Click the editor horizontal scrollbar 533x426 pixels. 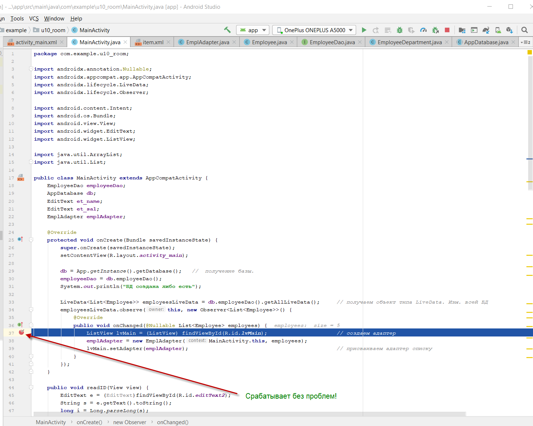coord(250,414)
